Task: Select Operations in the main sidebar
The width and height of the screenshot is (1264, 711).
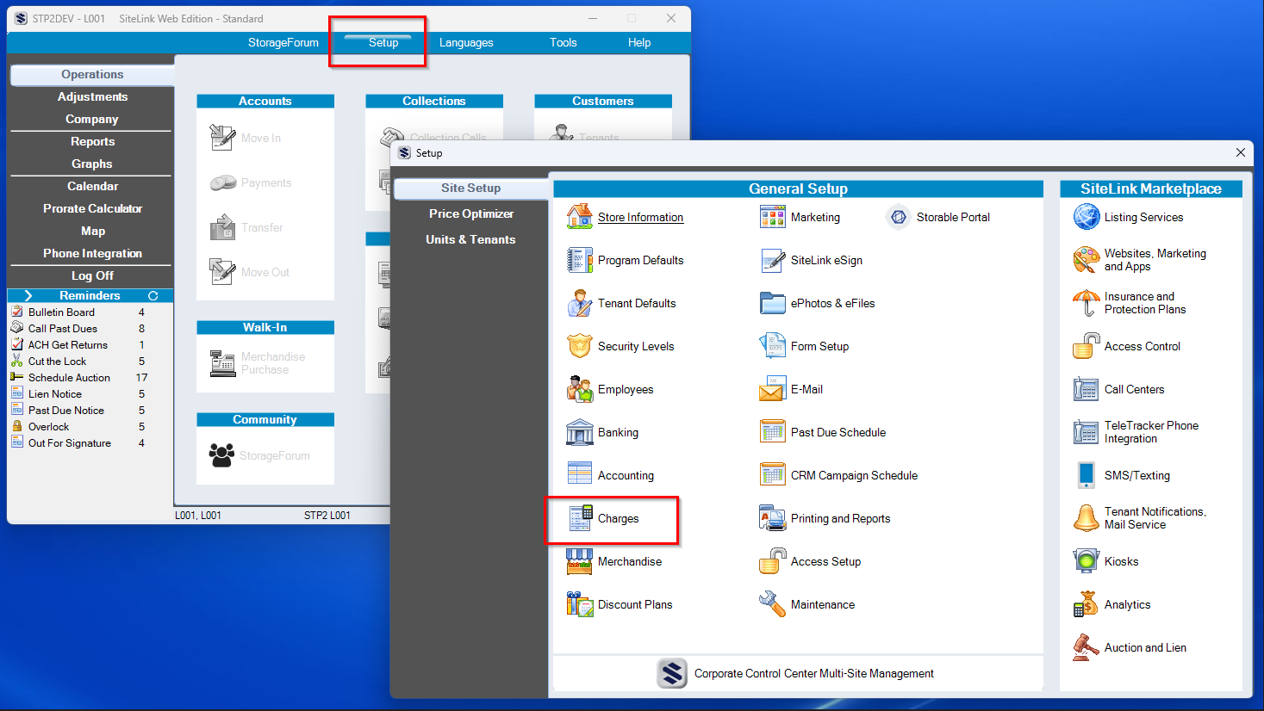Action: pyautogui.click(x=92, y=75)
